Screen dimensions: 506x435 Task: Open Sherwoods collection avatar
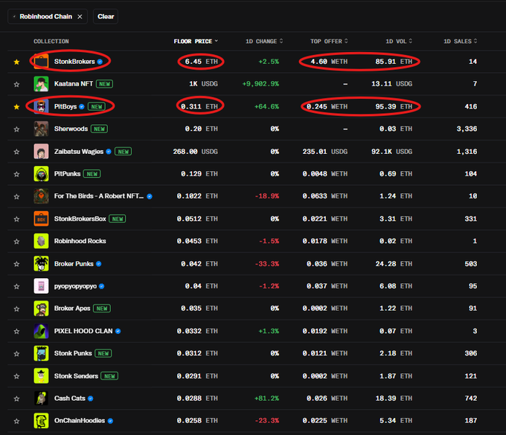42,129
